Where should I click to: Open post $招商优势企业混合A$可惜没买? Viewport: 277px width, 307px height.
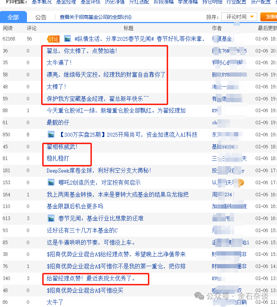(x=85, y=290)
